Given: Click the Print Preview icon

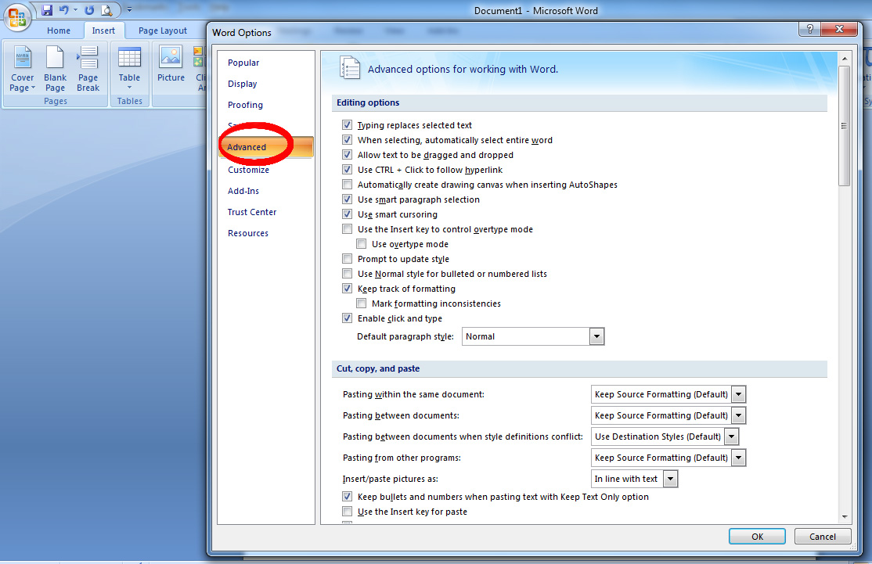Looking at the screenshot, I should point(108,9).
